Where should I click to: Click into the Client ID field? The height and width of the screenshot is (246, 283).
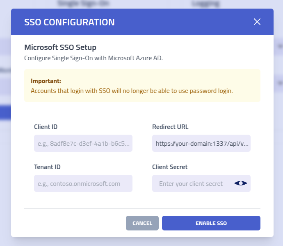[x=83, y=143]
